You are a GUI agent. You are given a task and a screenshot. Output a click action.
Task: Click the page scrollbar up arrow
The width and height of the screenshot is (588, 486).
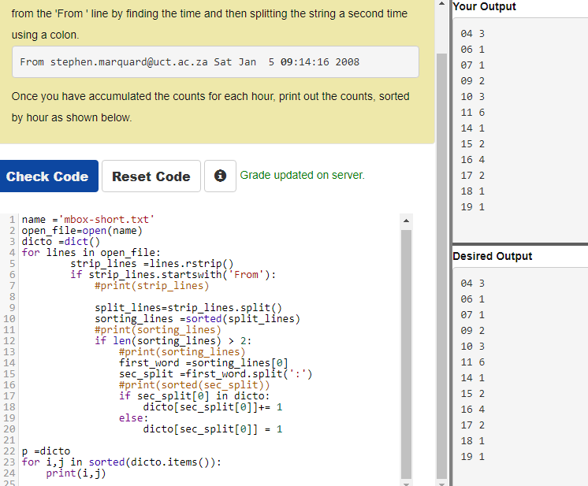point(441,4)
